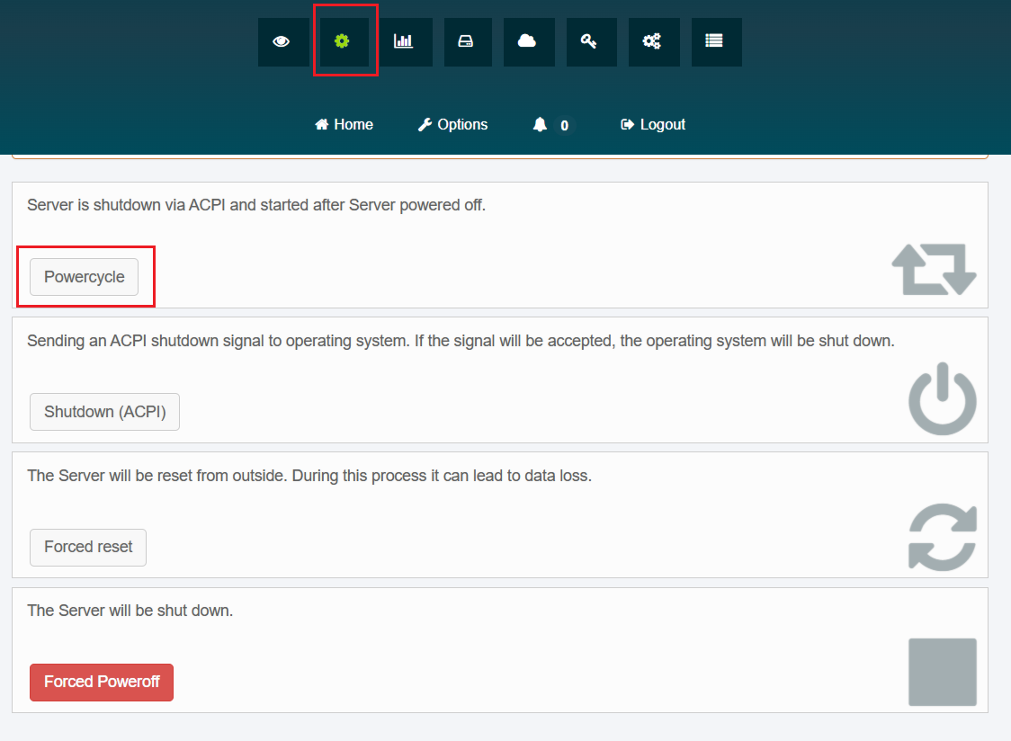This screenshot has height=741, width=1011.
Task: Open the double cogs settings icon
Action: point(653,41)
